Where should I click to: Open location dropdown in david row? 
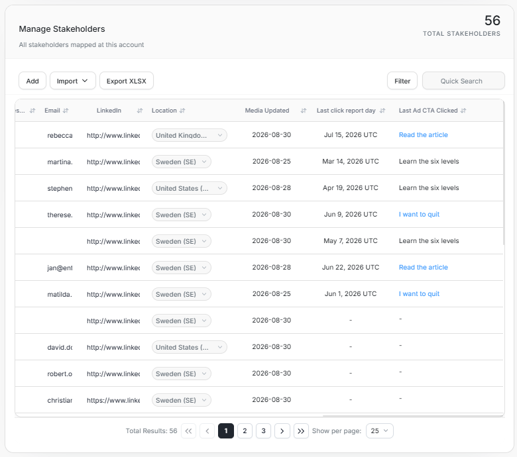pos(190,347)
